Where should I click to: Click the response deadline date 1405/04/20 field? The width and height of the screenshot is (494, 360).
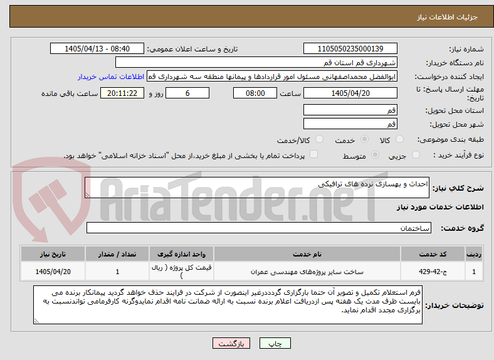click(x=350, y=93)
